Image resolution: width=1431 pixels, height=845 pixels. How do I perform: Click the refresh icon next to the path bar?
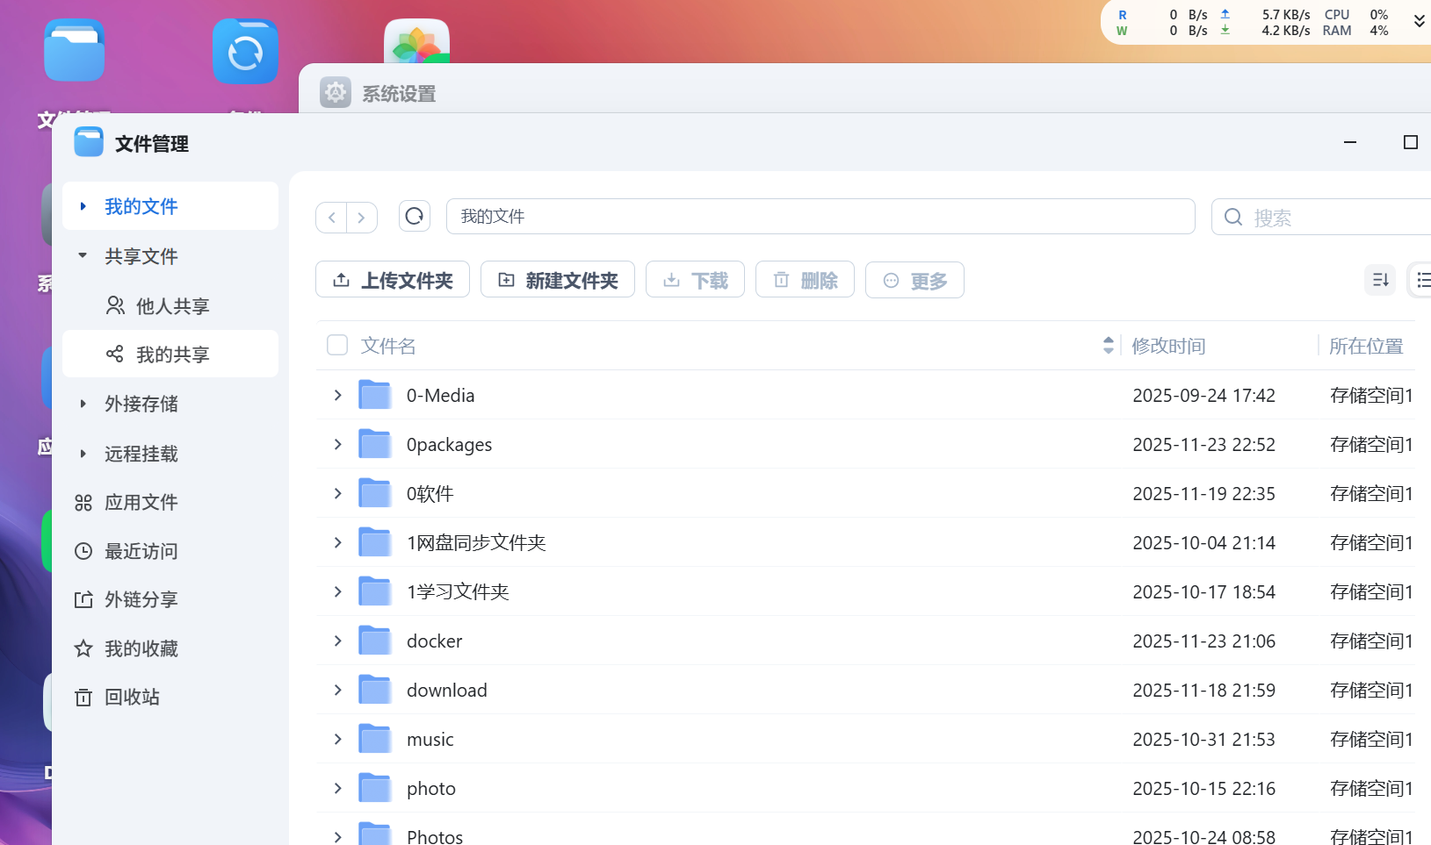click(414, 216)
